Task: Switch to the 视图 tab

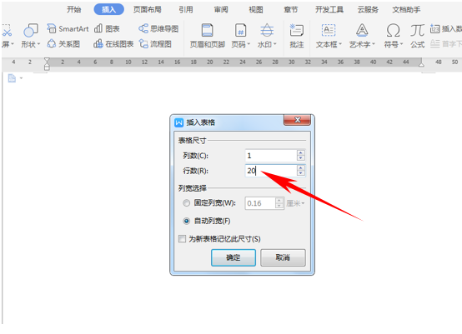Action: tap(256, 9)
